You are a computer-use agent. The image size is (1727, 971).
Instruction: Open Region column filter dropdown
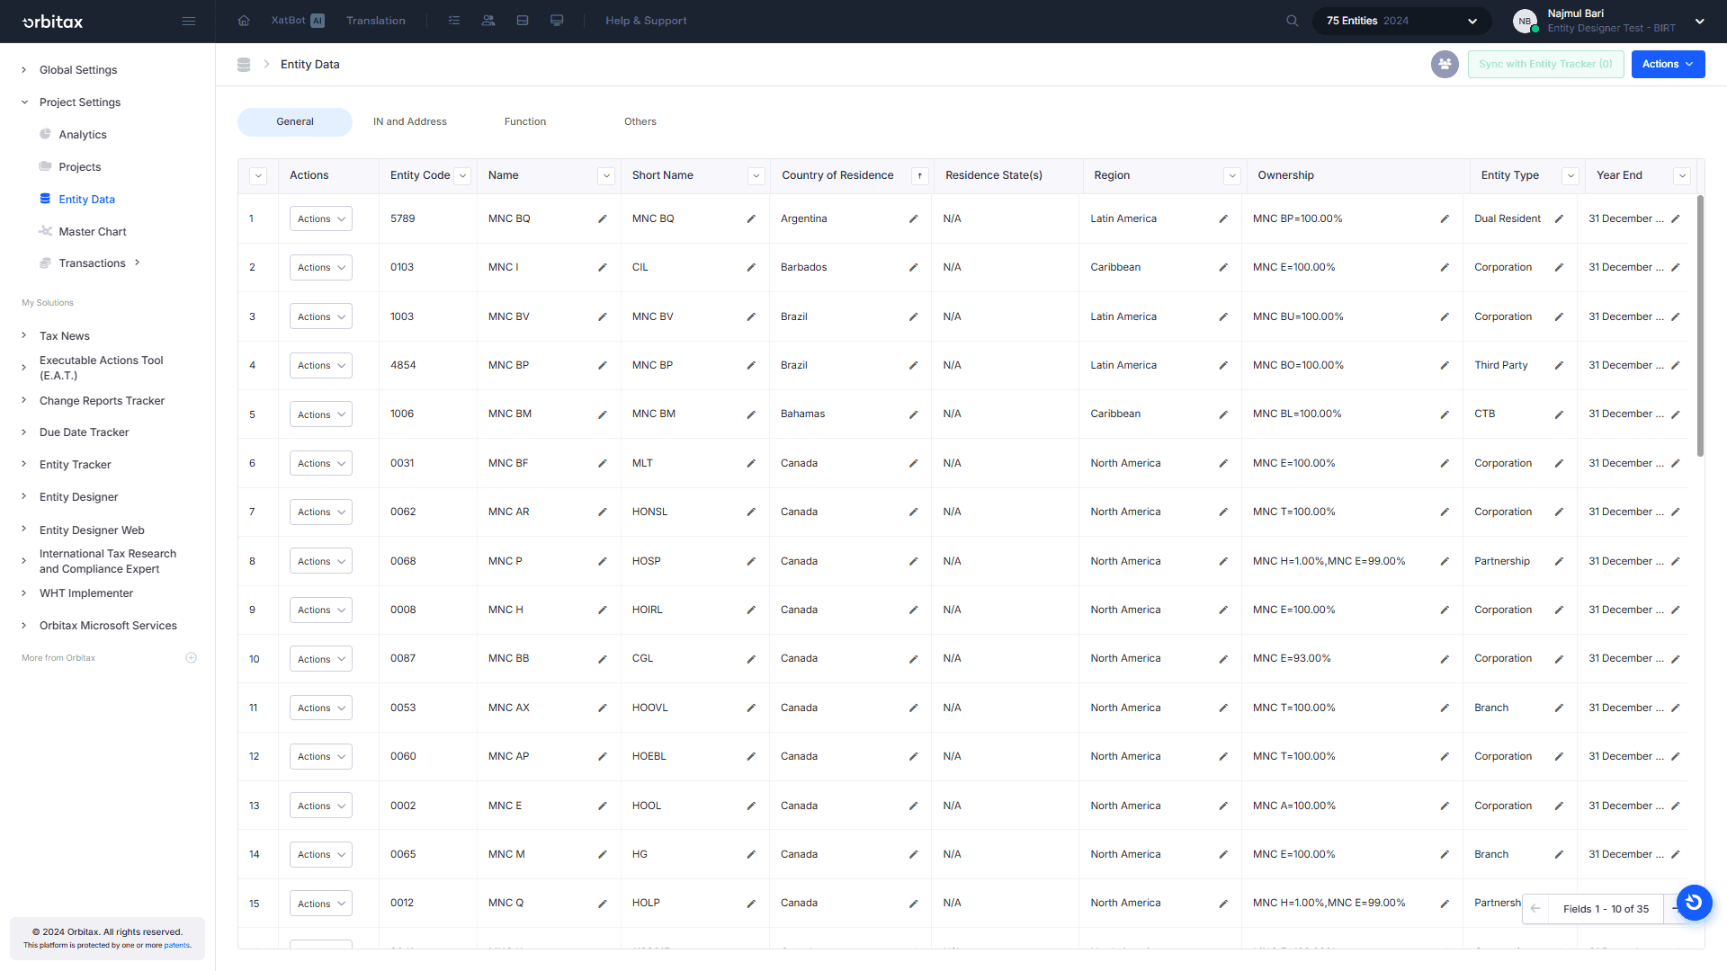coord(1232,176)
